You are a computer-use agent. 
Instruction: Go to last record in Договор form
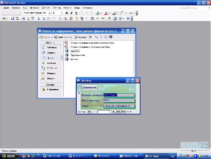(x=118, y=112)
